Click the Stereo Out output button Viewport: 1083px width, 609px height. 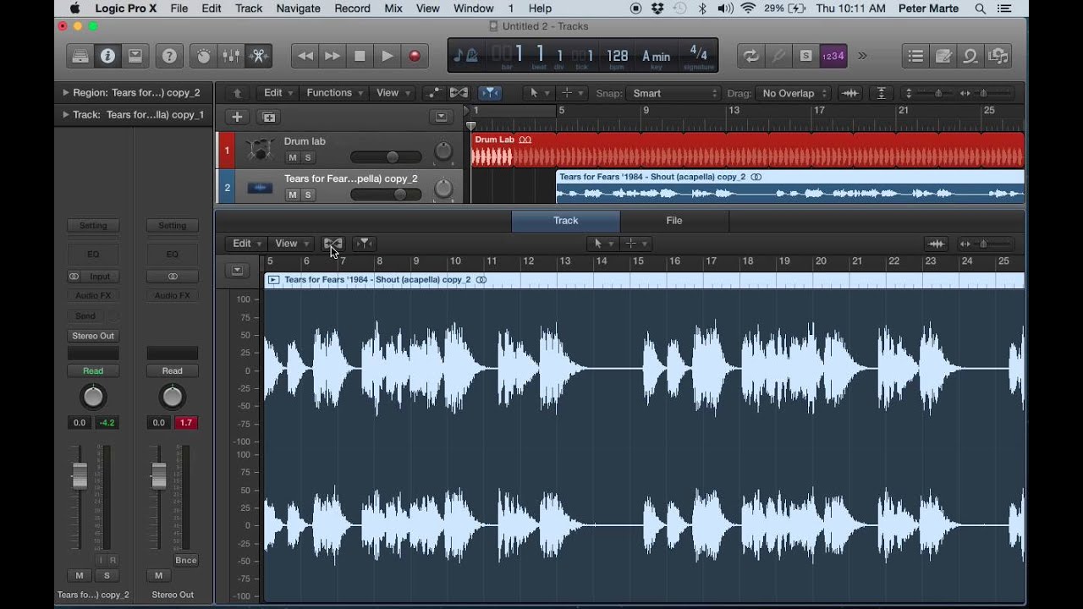93,336
